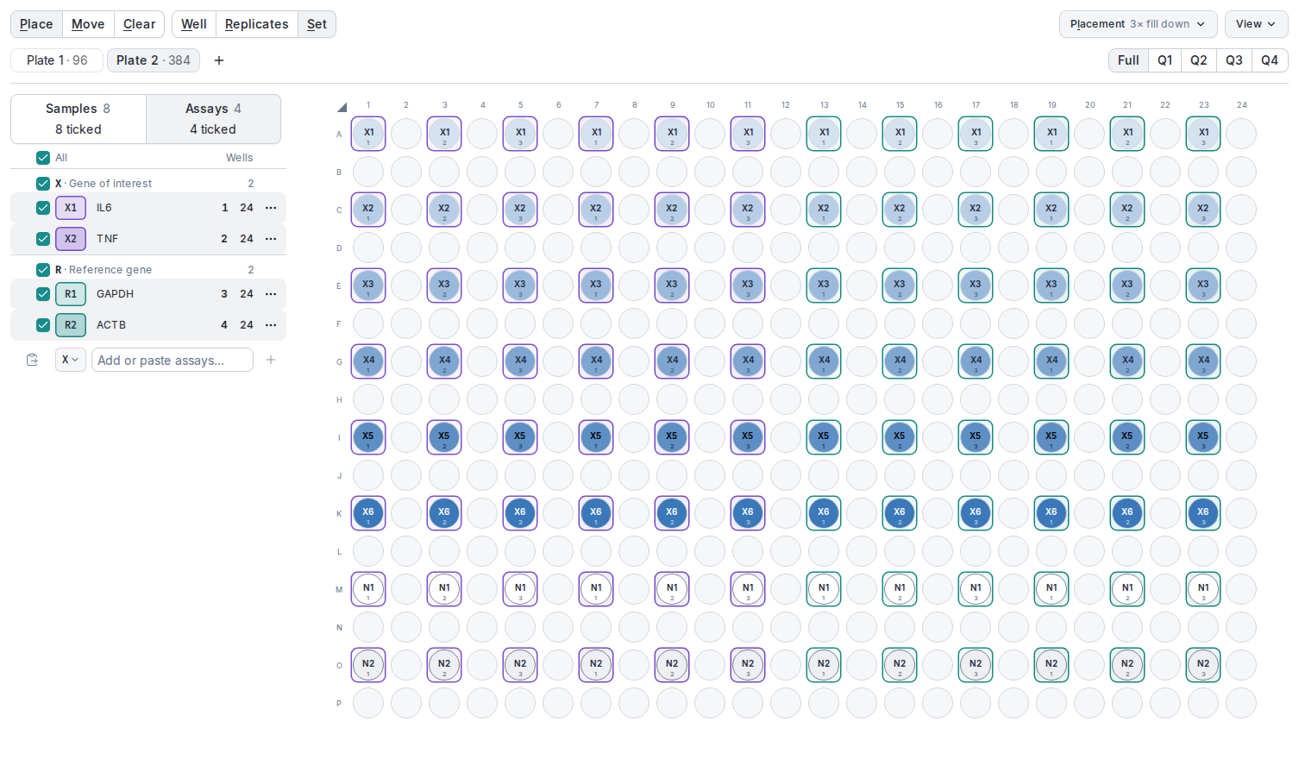
Task: Uncheck the ACTB assay checkbox
Action: tap(43, 325)
